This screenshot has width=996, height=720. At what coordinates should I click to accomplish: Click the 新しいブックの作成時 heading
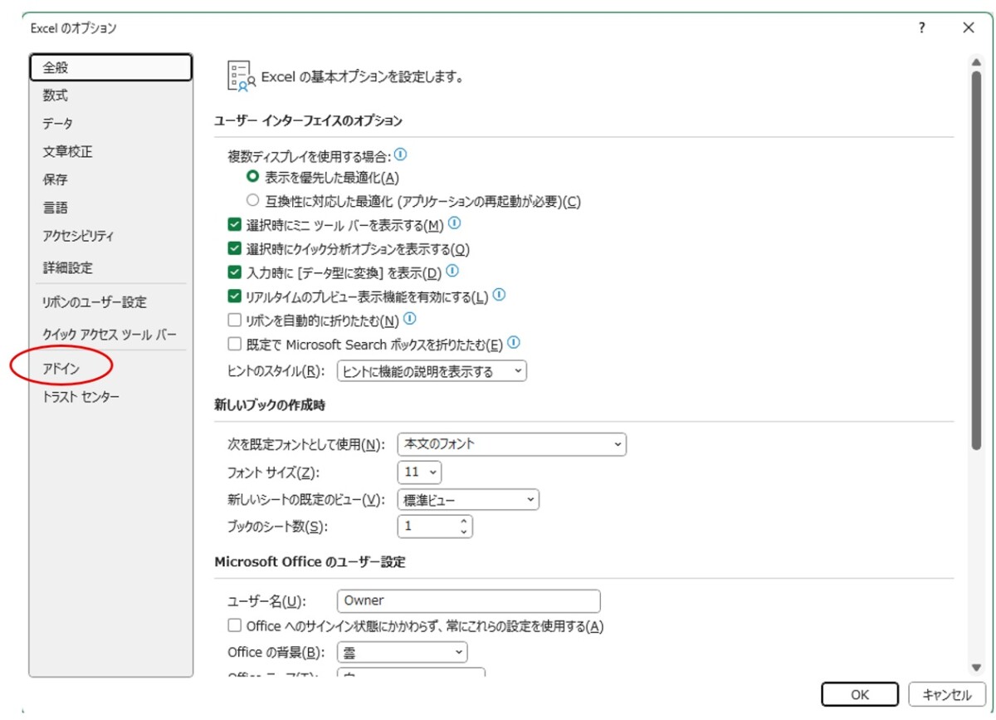(x=270, y=406)
